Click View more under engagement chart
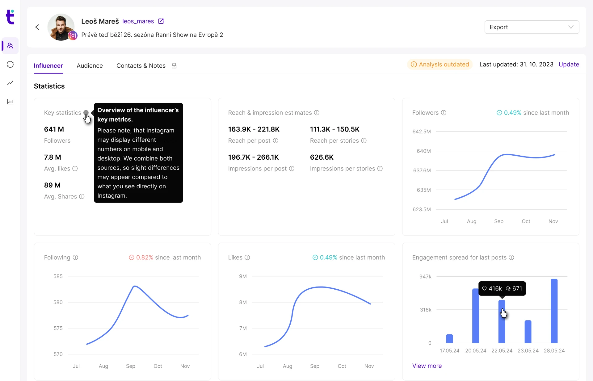The image size is (593, 381). (427, 366)
